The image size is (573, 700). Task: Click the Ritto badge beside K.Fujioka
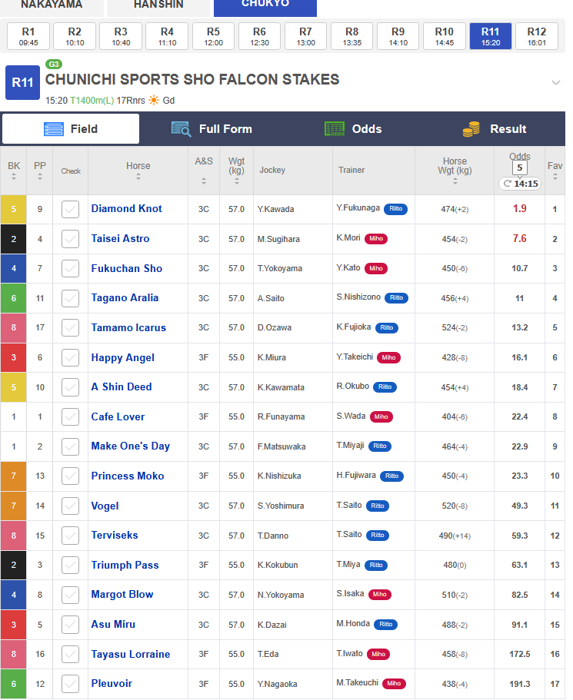[387, 327]
